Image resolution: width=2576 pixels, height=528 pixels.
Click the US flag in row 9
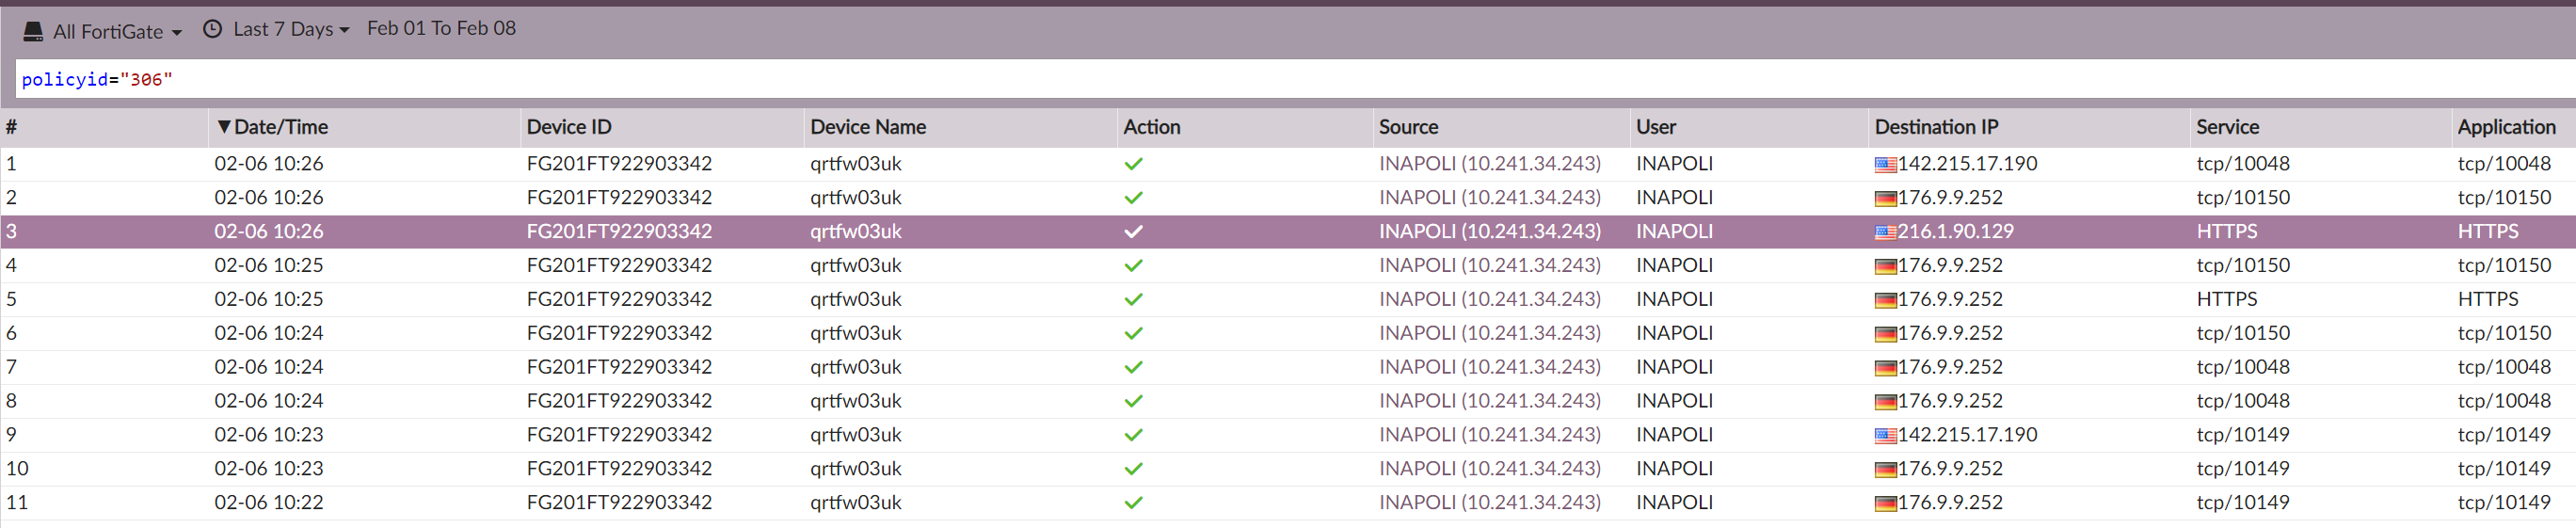tap(1885, 435)
